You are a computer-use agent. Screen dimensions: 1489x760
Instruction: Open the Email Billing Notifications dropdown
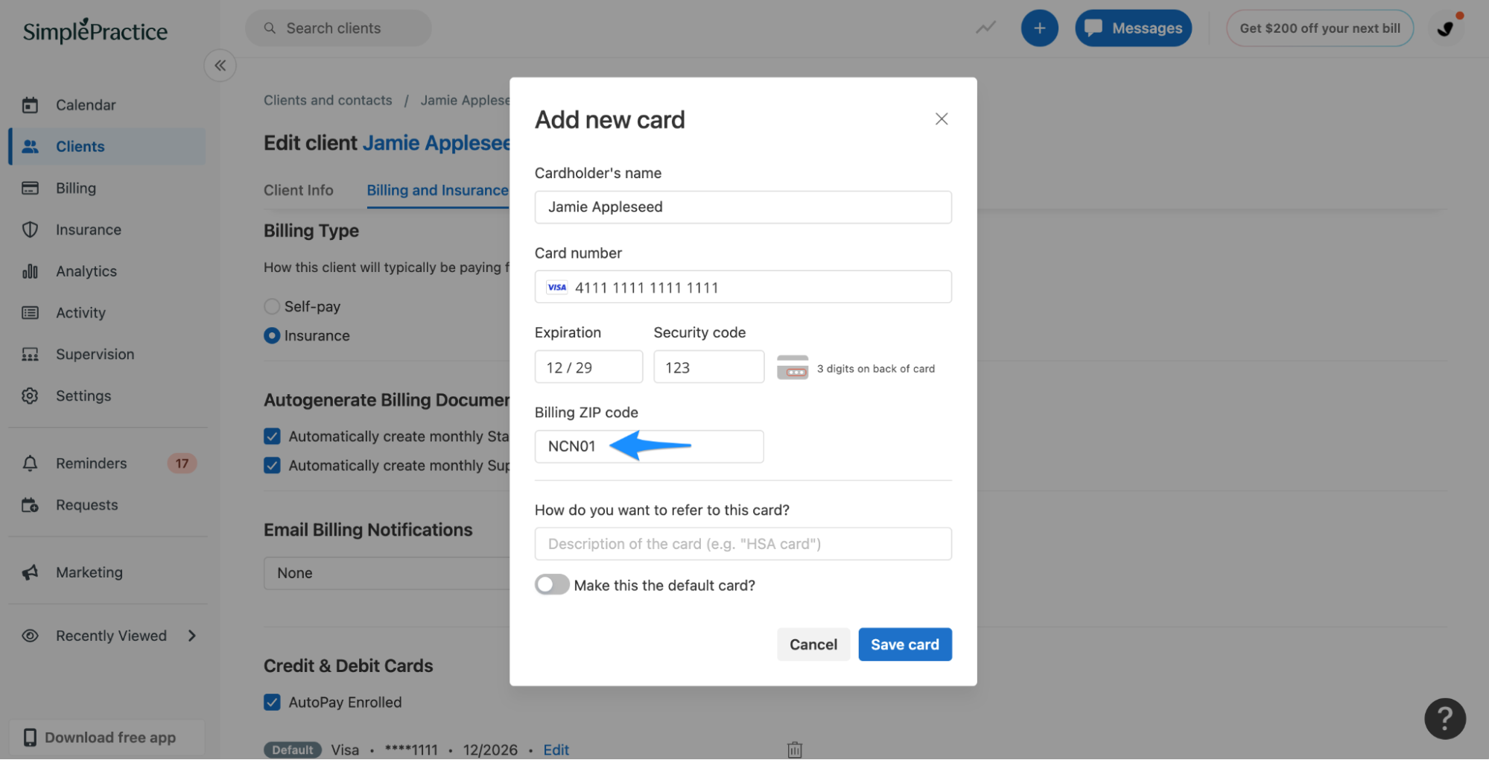click(387, 573)
